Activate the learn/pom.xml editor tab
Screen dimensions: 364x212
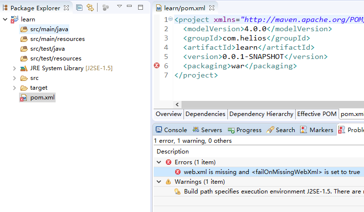[x=184, y=8]
